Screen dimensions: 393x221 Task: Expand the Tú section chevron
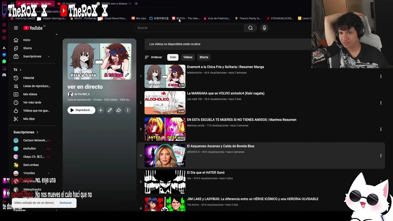click(x=21, y=70)
